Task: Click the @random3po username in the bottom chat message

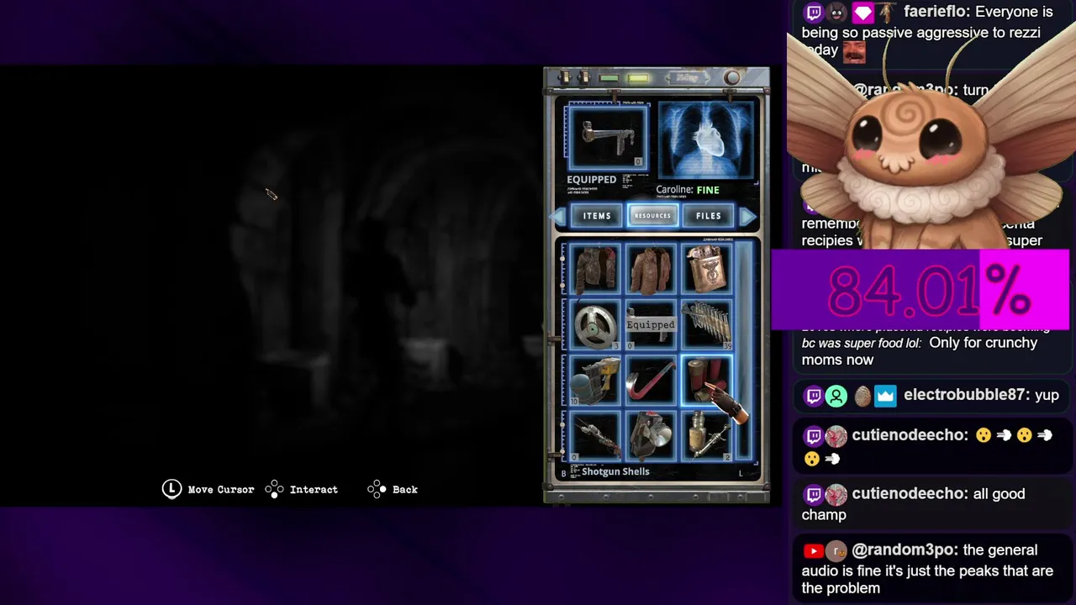Action: coord(904,550)
